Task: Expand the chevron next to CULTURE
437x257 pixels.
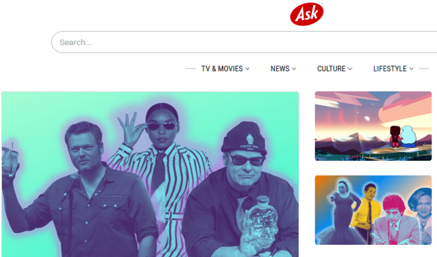Action: pos(350,69)
